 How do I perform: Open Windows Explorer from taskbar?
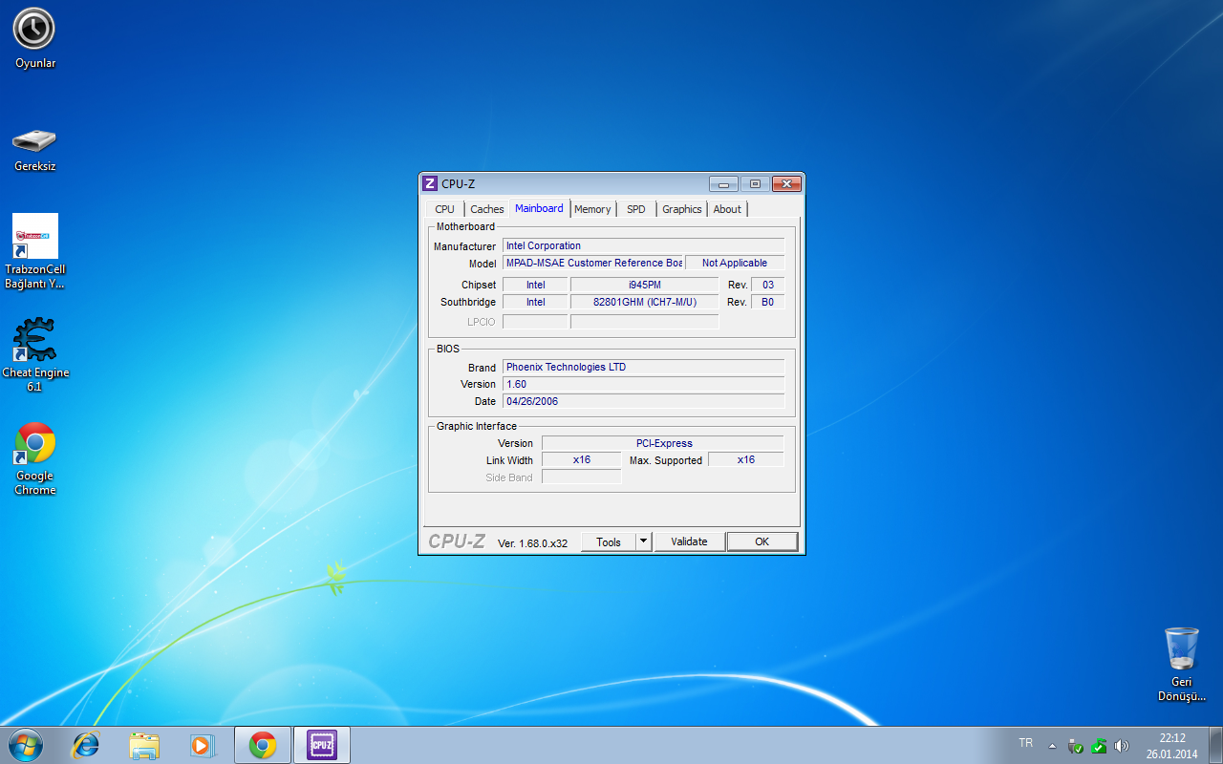pyautogui.click(x=144, y=745)
